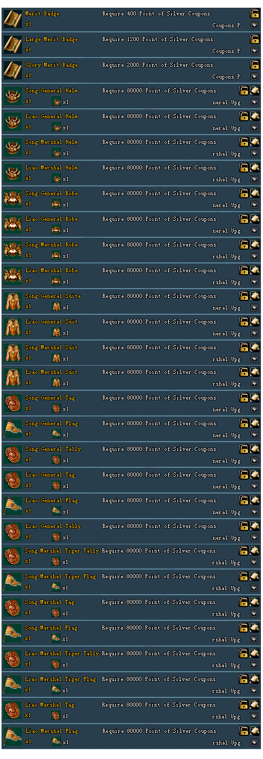Viewport: 263px width, 759px height.
Task: Click the Liao General Helm item name
Action: click(52, 116)
